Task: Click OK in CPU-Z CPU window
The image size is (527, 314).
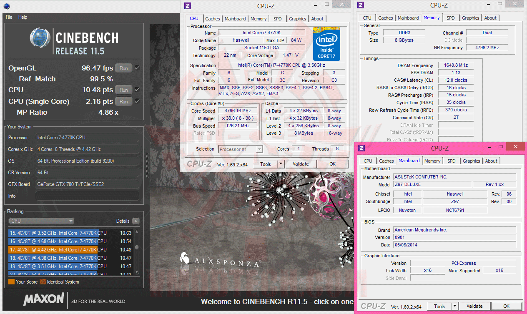Action: [332, 164]
